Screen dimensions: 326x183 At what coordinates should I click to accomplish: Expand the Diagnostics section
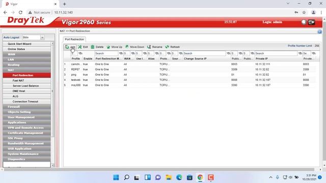point(26,159)
